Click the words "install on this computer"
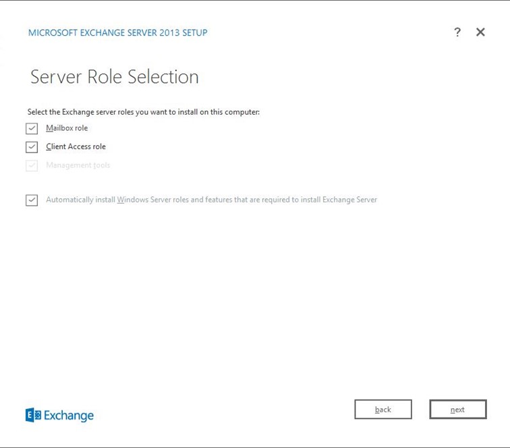Viewport: 510px width, 448px height. (227, 112)
